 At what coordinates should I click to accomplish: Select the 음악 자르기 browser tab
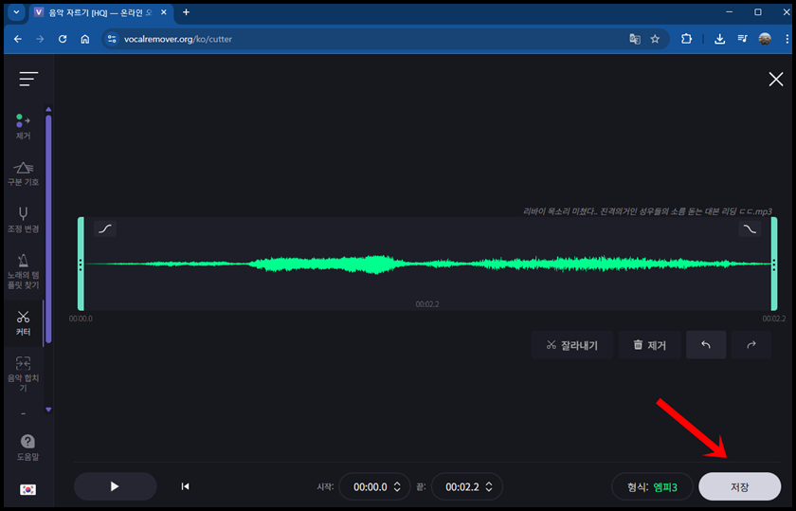(x=100, y=12)
